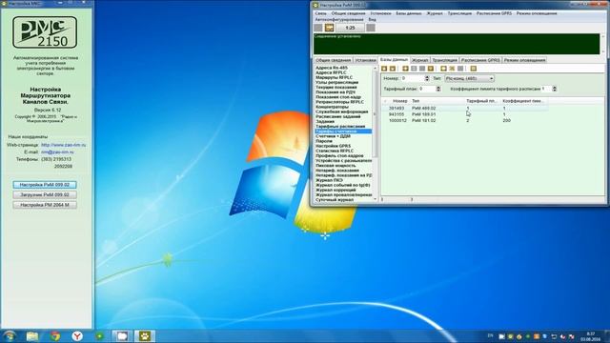The image size is (610, 343).
Task: Select Узлы ретрансляции in the list
Action: click(336, 83)
